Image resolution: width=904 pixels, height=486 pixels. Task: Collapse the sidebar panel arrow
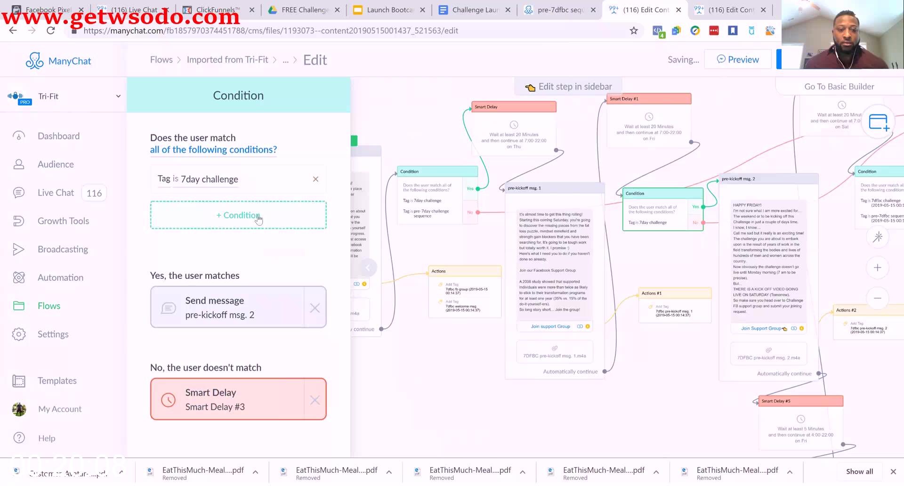368,267
